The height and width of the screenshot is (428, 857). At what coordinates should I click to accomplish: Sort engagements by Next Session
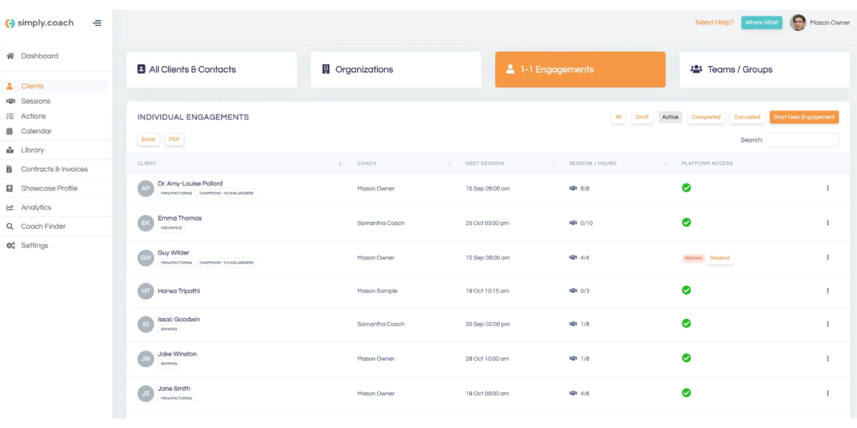pyautogui.click(x=486, y=163)
